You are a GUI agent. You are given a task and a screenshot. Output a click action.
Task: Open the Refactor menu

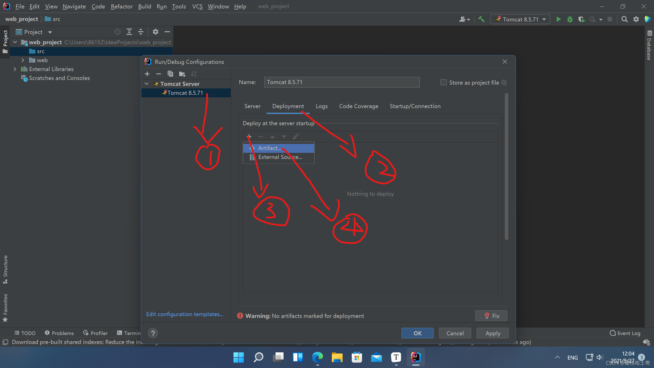122,6
